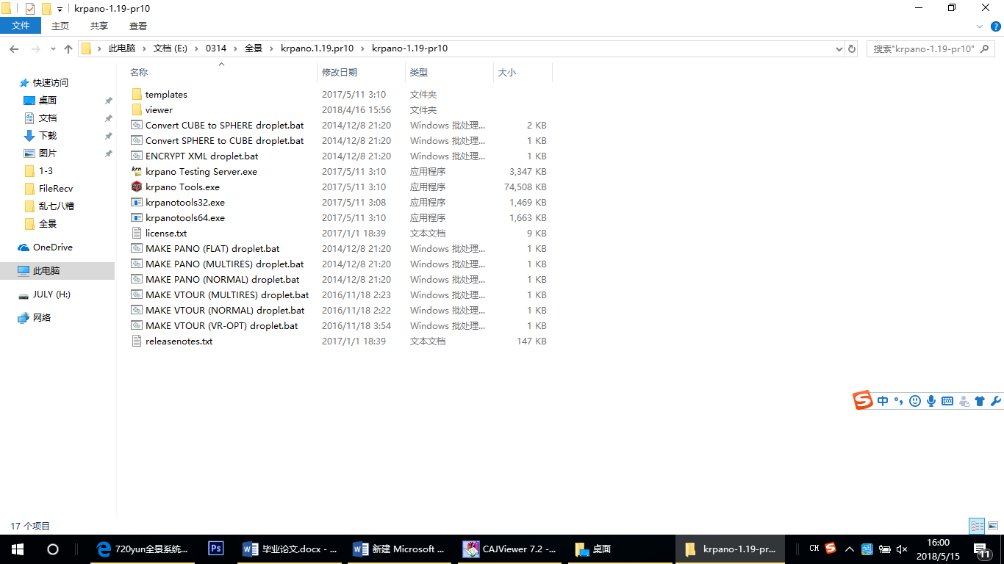This screenshot has width=1004, height=564.
Task: Unpin 桌面 from Quick access
Action: [108, 101]
